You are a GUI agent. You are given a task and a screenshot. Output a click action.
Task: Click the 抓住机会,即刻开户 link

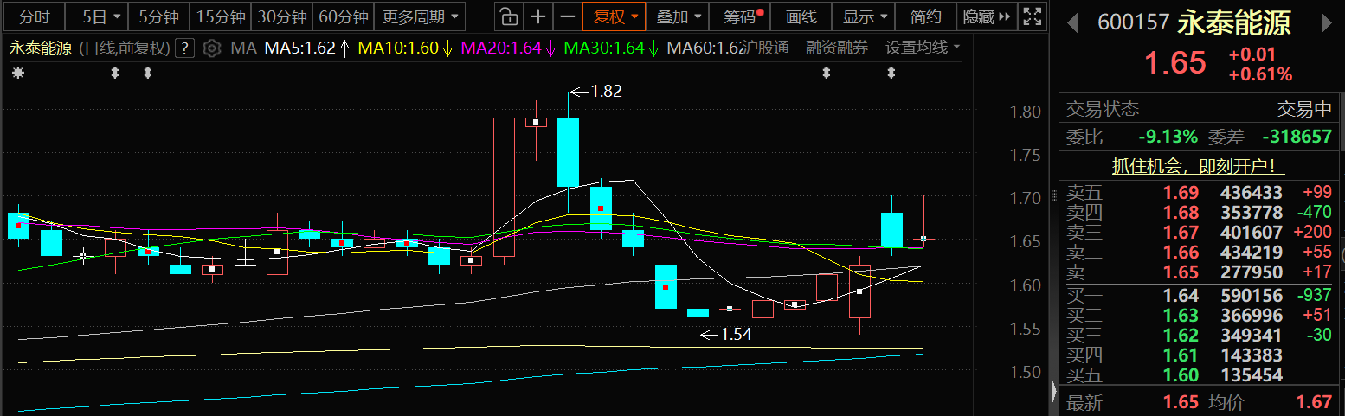[x=1197, y=166]
